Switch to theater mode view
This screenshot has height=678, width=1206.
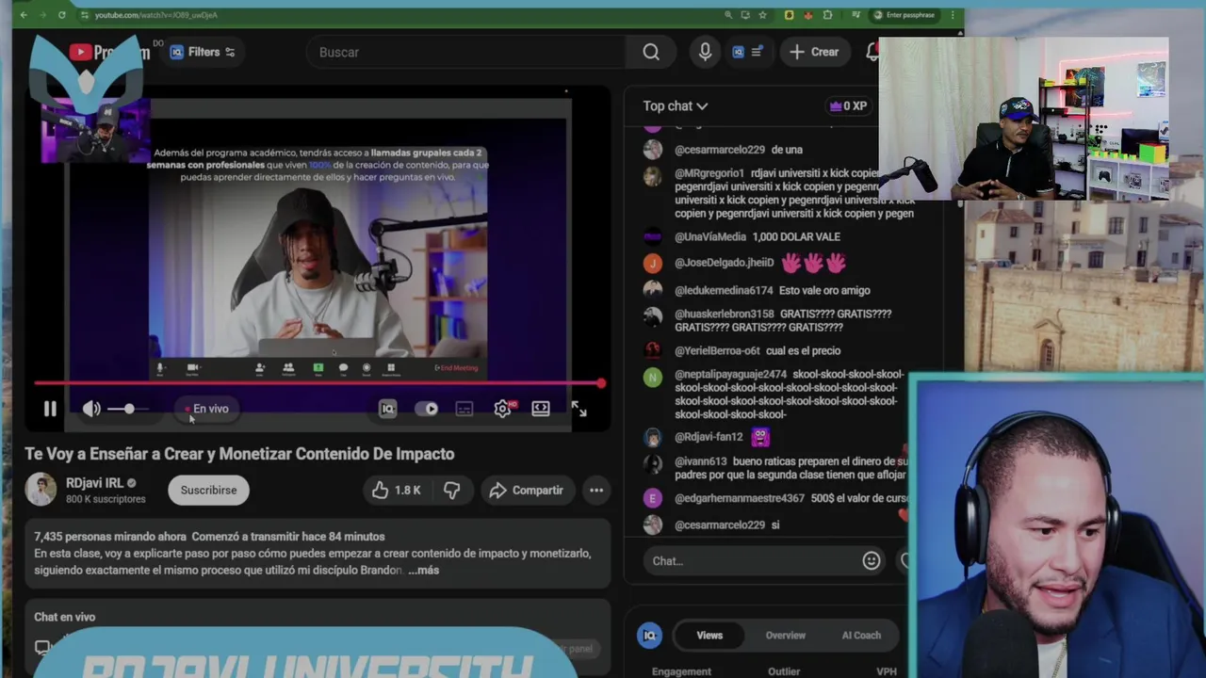[x=541, y=409]
